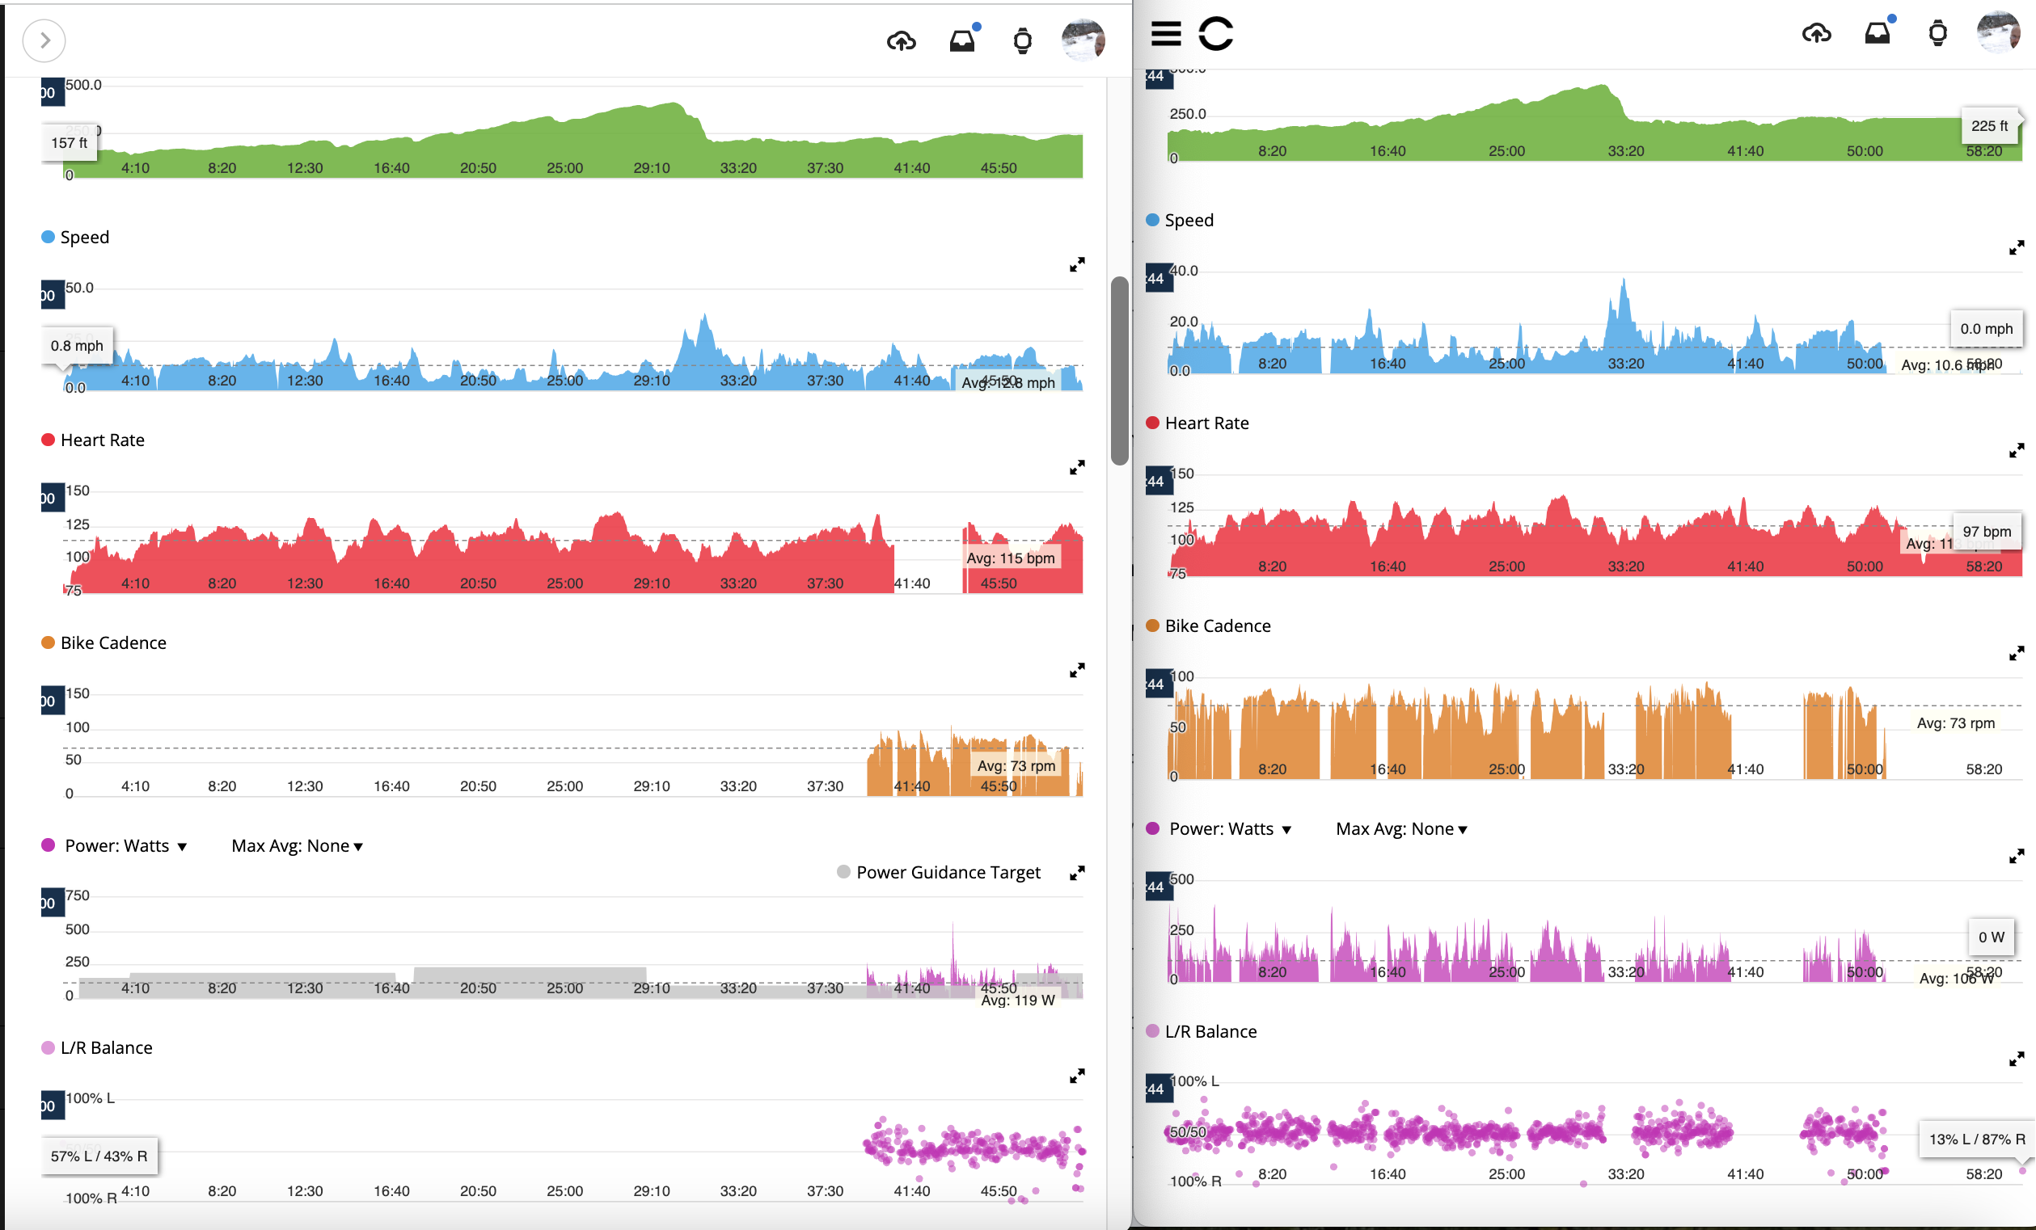Expand the sidebar with the chevron button in left window
The image size is (2036, 1230).
[44, 40]
